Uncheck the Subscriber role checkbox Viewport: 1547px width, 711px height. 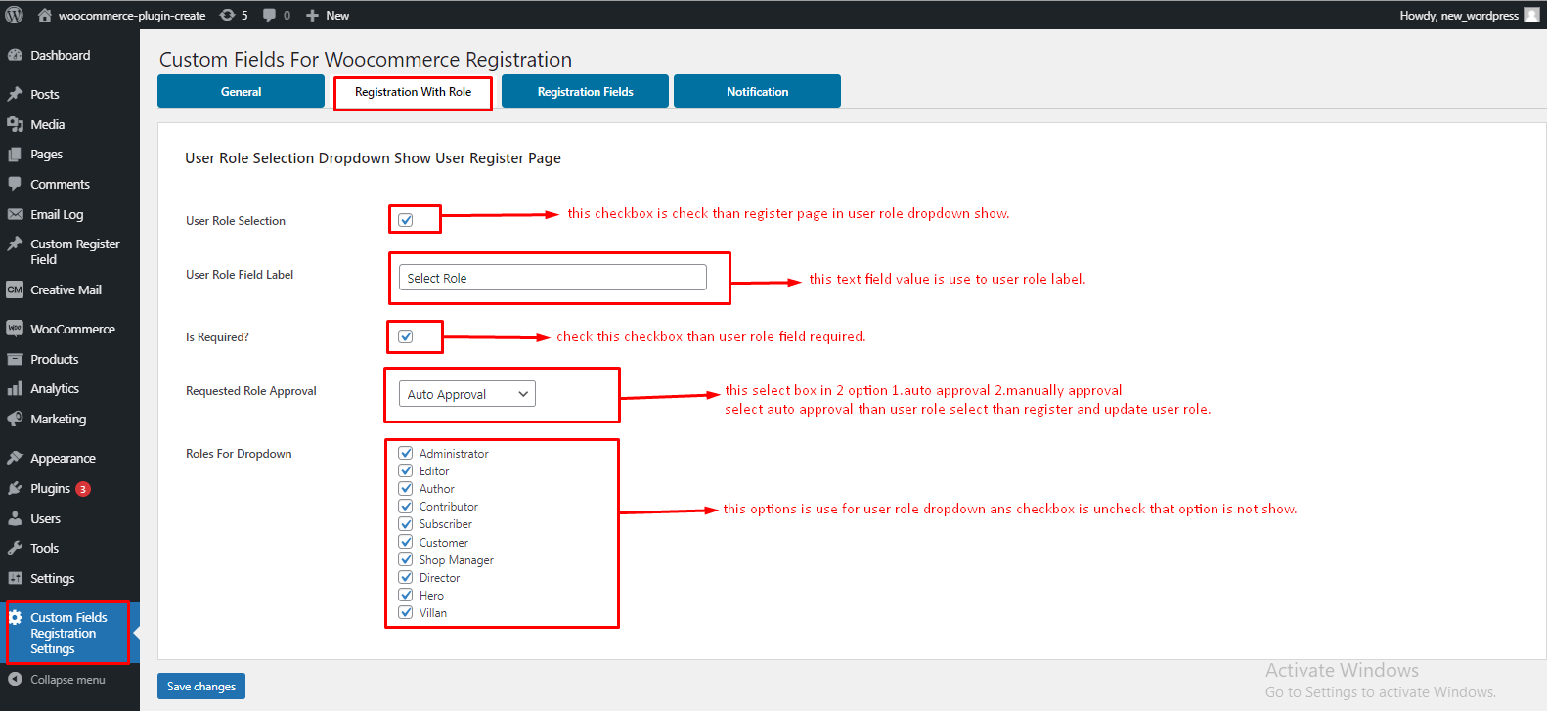tap(406, 523)
